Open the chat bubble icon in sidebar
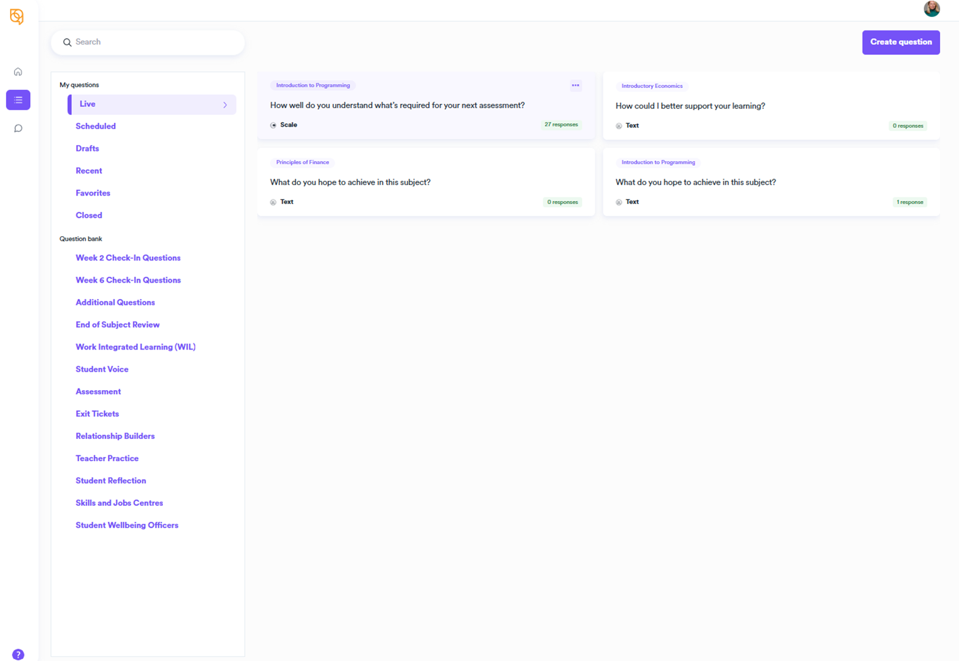This screenshot has width=959, height=661. [18, 128]
